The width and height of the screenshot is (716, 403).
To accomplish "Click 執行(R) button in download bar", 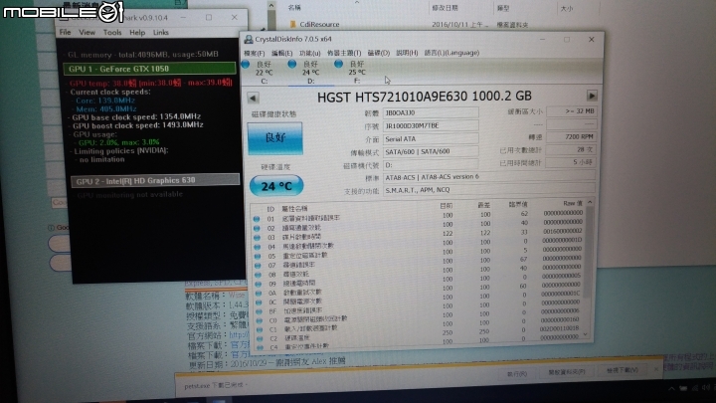I will [x=517, y=374].
